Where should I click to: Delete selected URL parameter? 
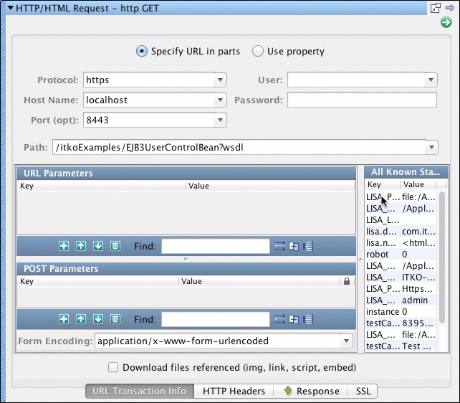click(x=115, y=246)
